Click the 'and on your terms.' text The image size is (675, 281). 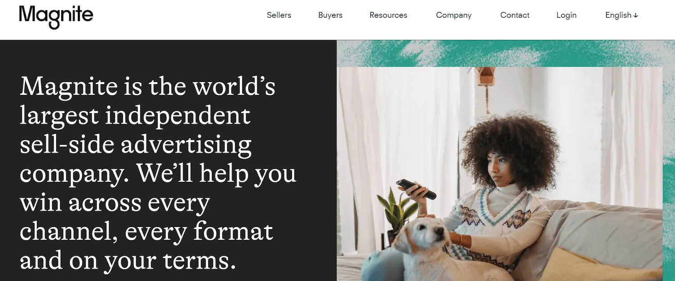pos(128,260)
